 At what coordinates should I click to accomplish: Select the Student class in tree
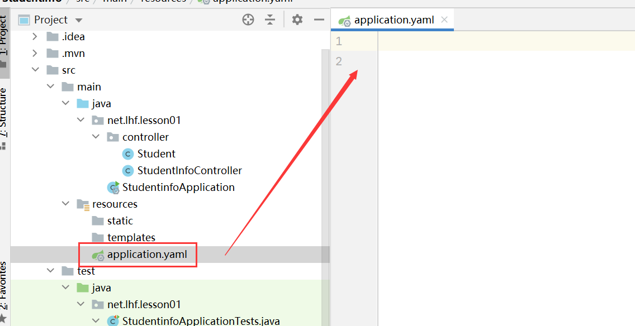click(157, 154)
